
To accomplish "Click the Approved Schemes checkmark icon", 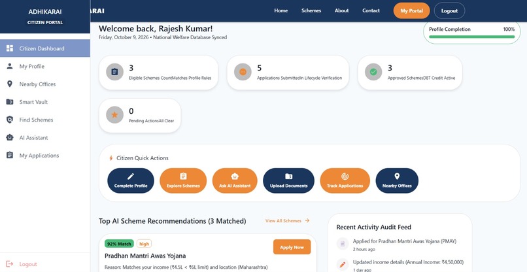I will coord(373,72).
